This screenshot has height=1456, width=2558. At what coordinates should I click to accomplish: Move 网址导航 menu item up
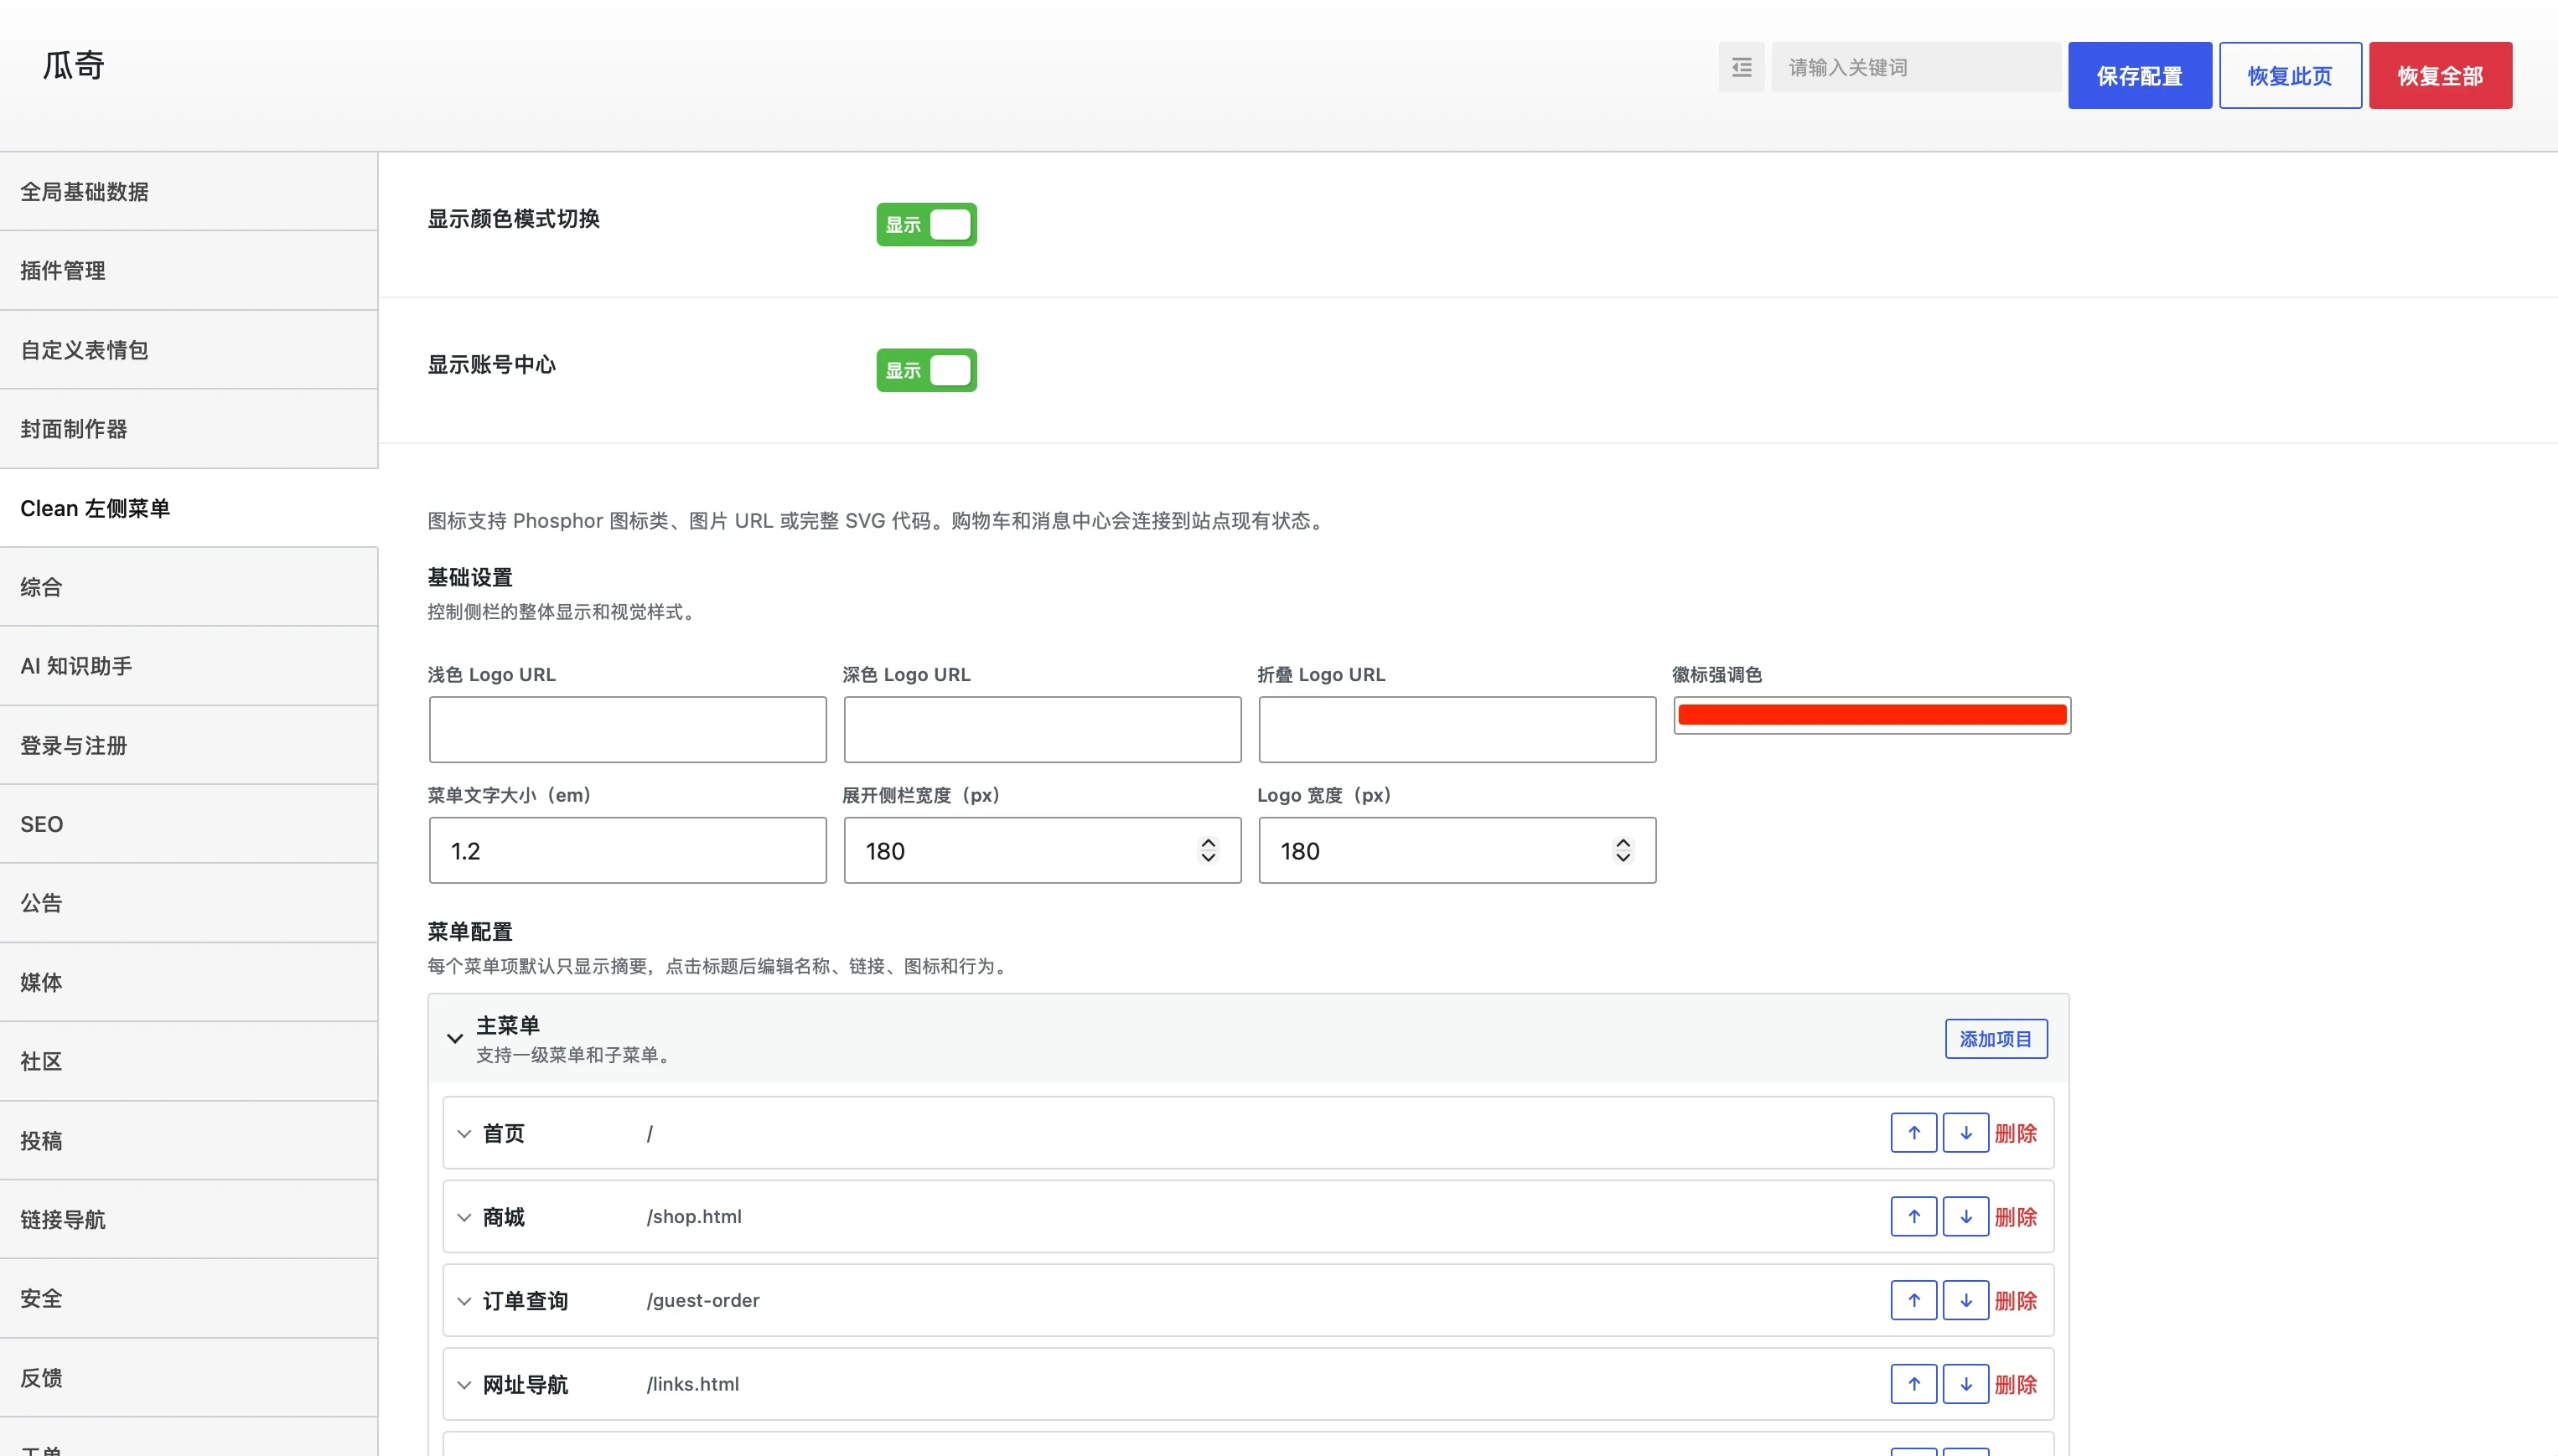tap(1913, 1385)
